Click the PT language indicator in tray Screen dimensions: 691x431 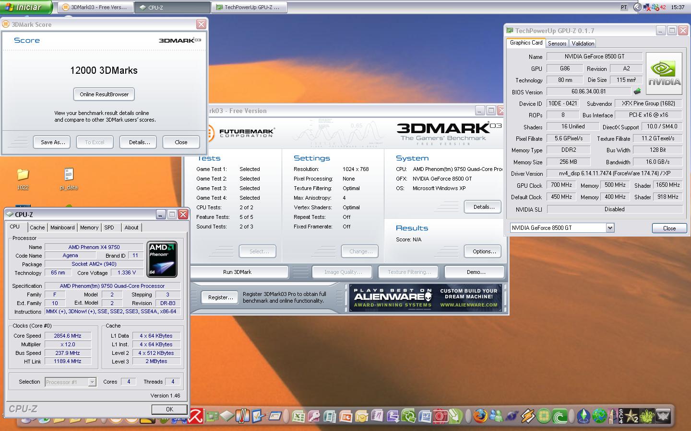624,7
